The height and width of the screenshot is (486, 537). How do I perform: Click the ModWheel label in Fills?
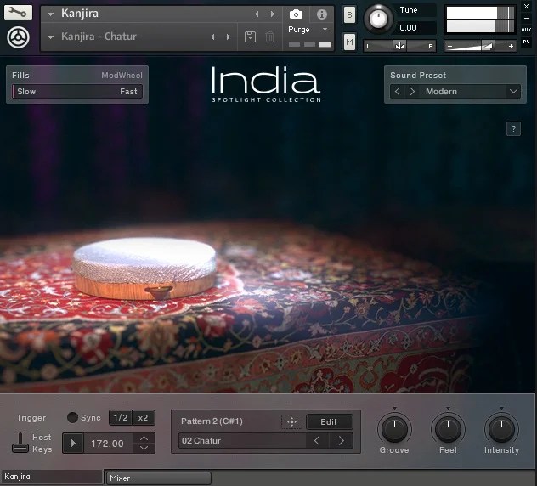122,76
